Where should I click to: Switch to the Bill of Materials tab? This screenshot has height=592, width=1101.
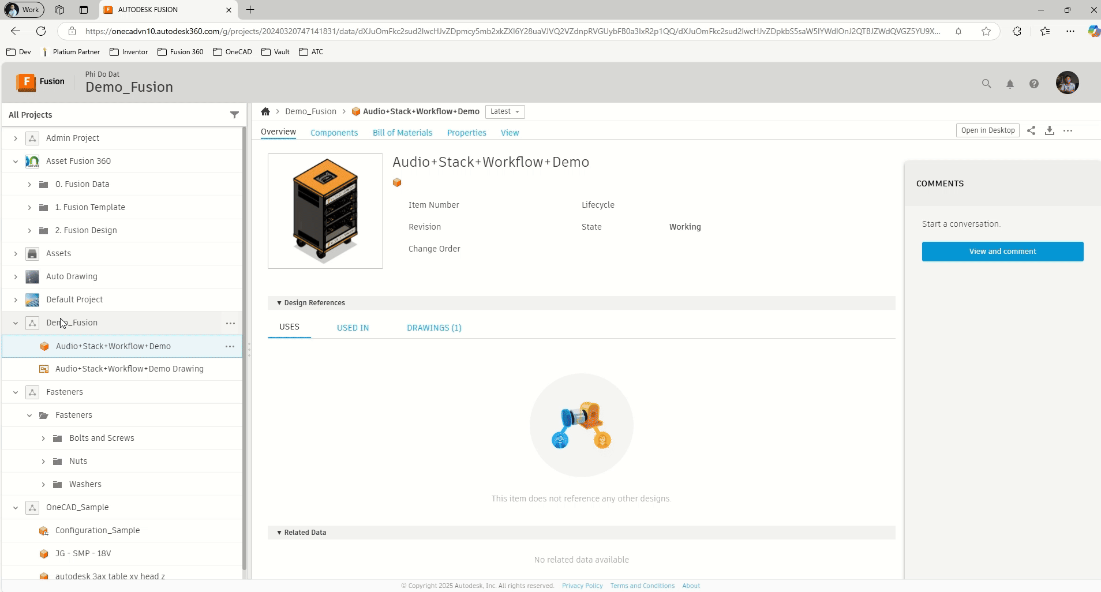402,133
